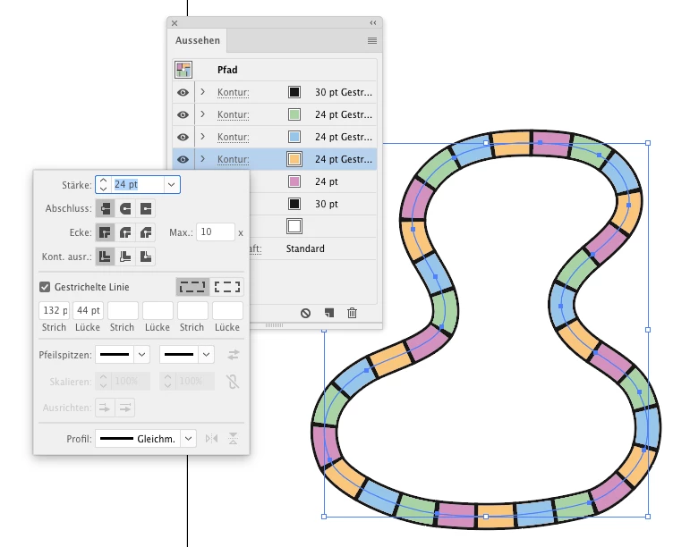Open Kontur link in green row

point(234,114)
